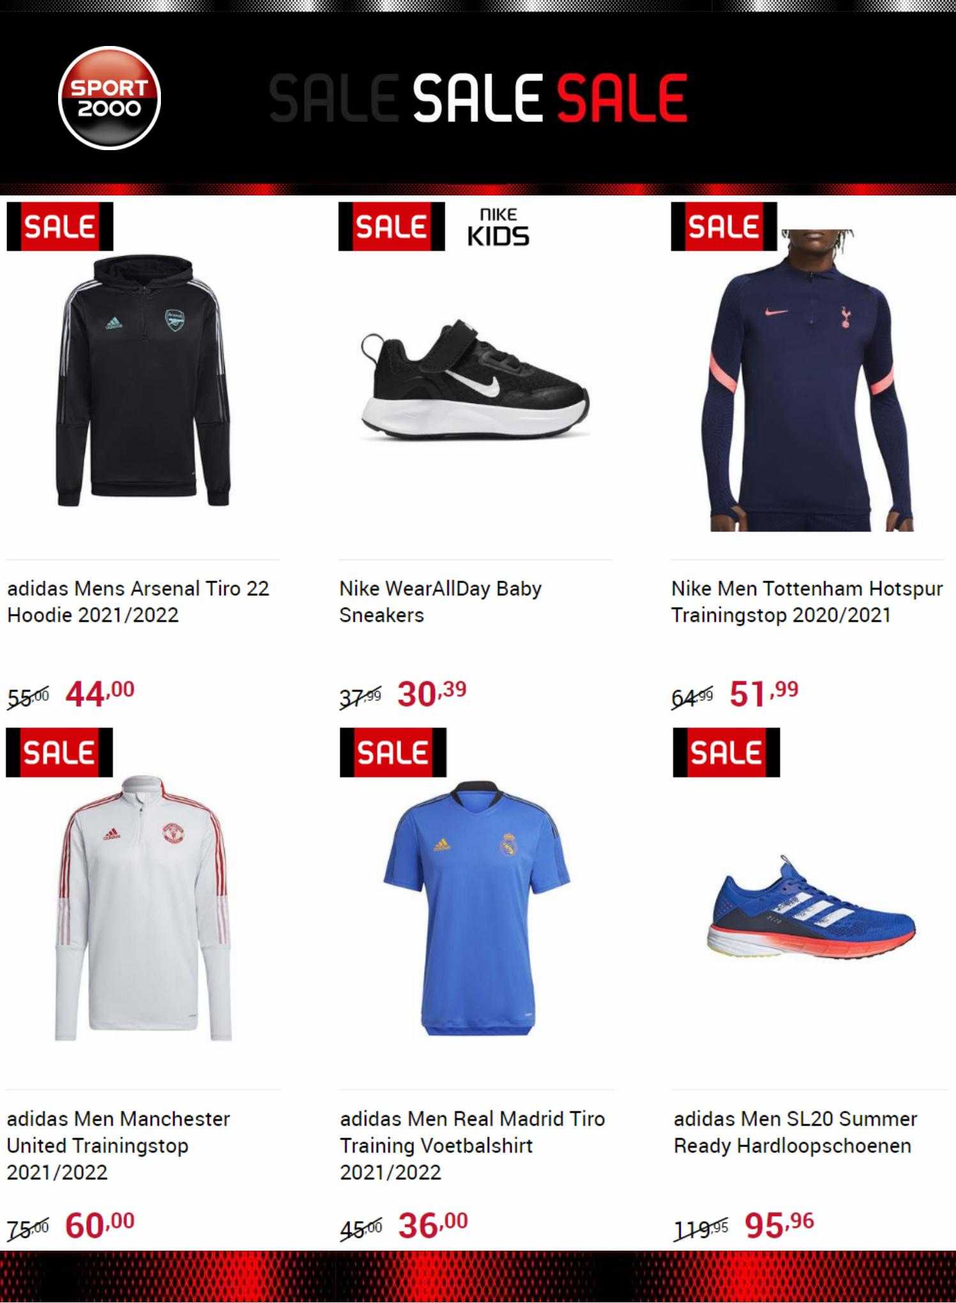Open Nike Men Tottenham Hotspur Trainingstop link
956x1303 pixels.
807,602
